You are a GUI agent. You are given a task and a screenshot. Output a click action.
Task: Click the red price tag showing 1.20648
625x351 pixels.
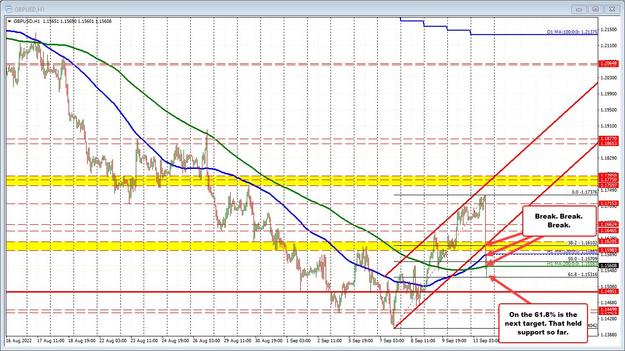(608, 63)
